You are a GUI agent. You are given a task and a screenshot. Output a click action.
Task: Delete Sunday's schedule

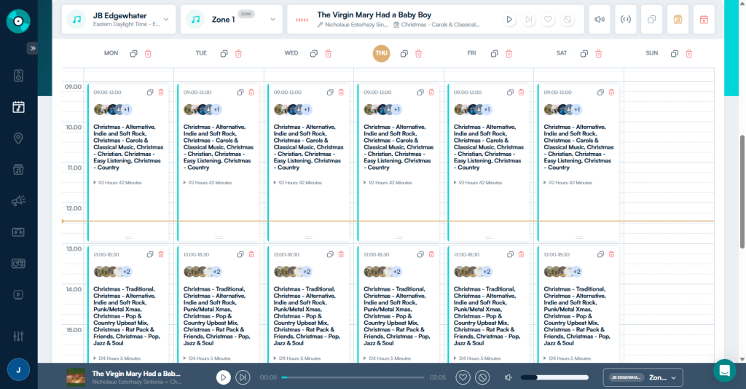pos(689,54)
